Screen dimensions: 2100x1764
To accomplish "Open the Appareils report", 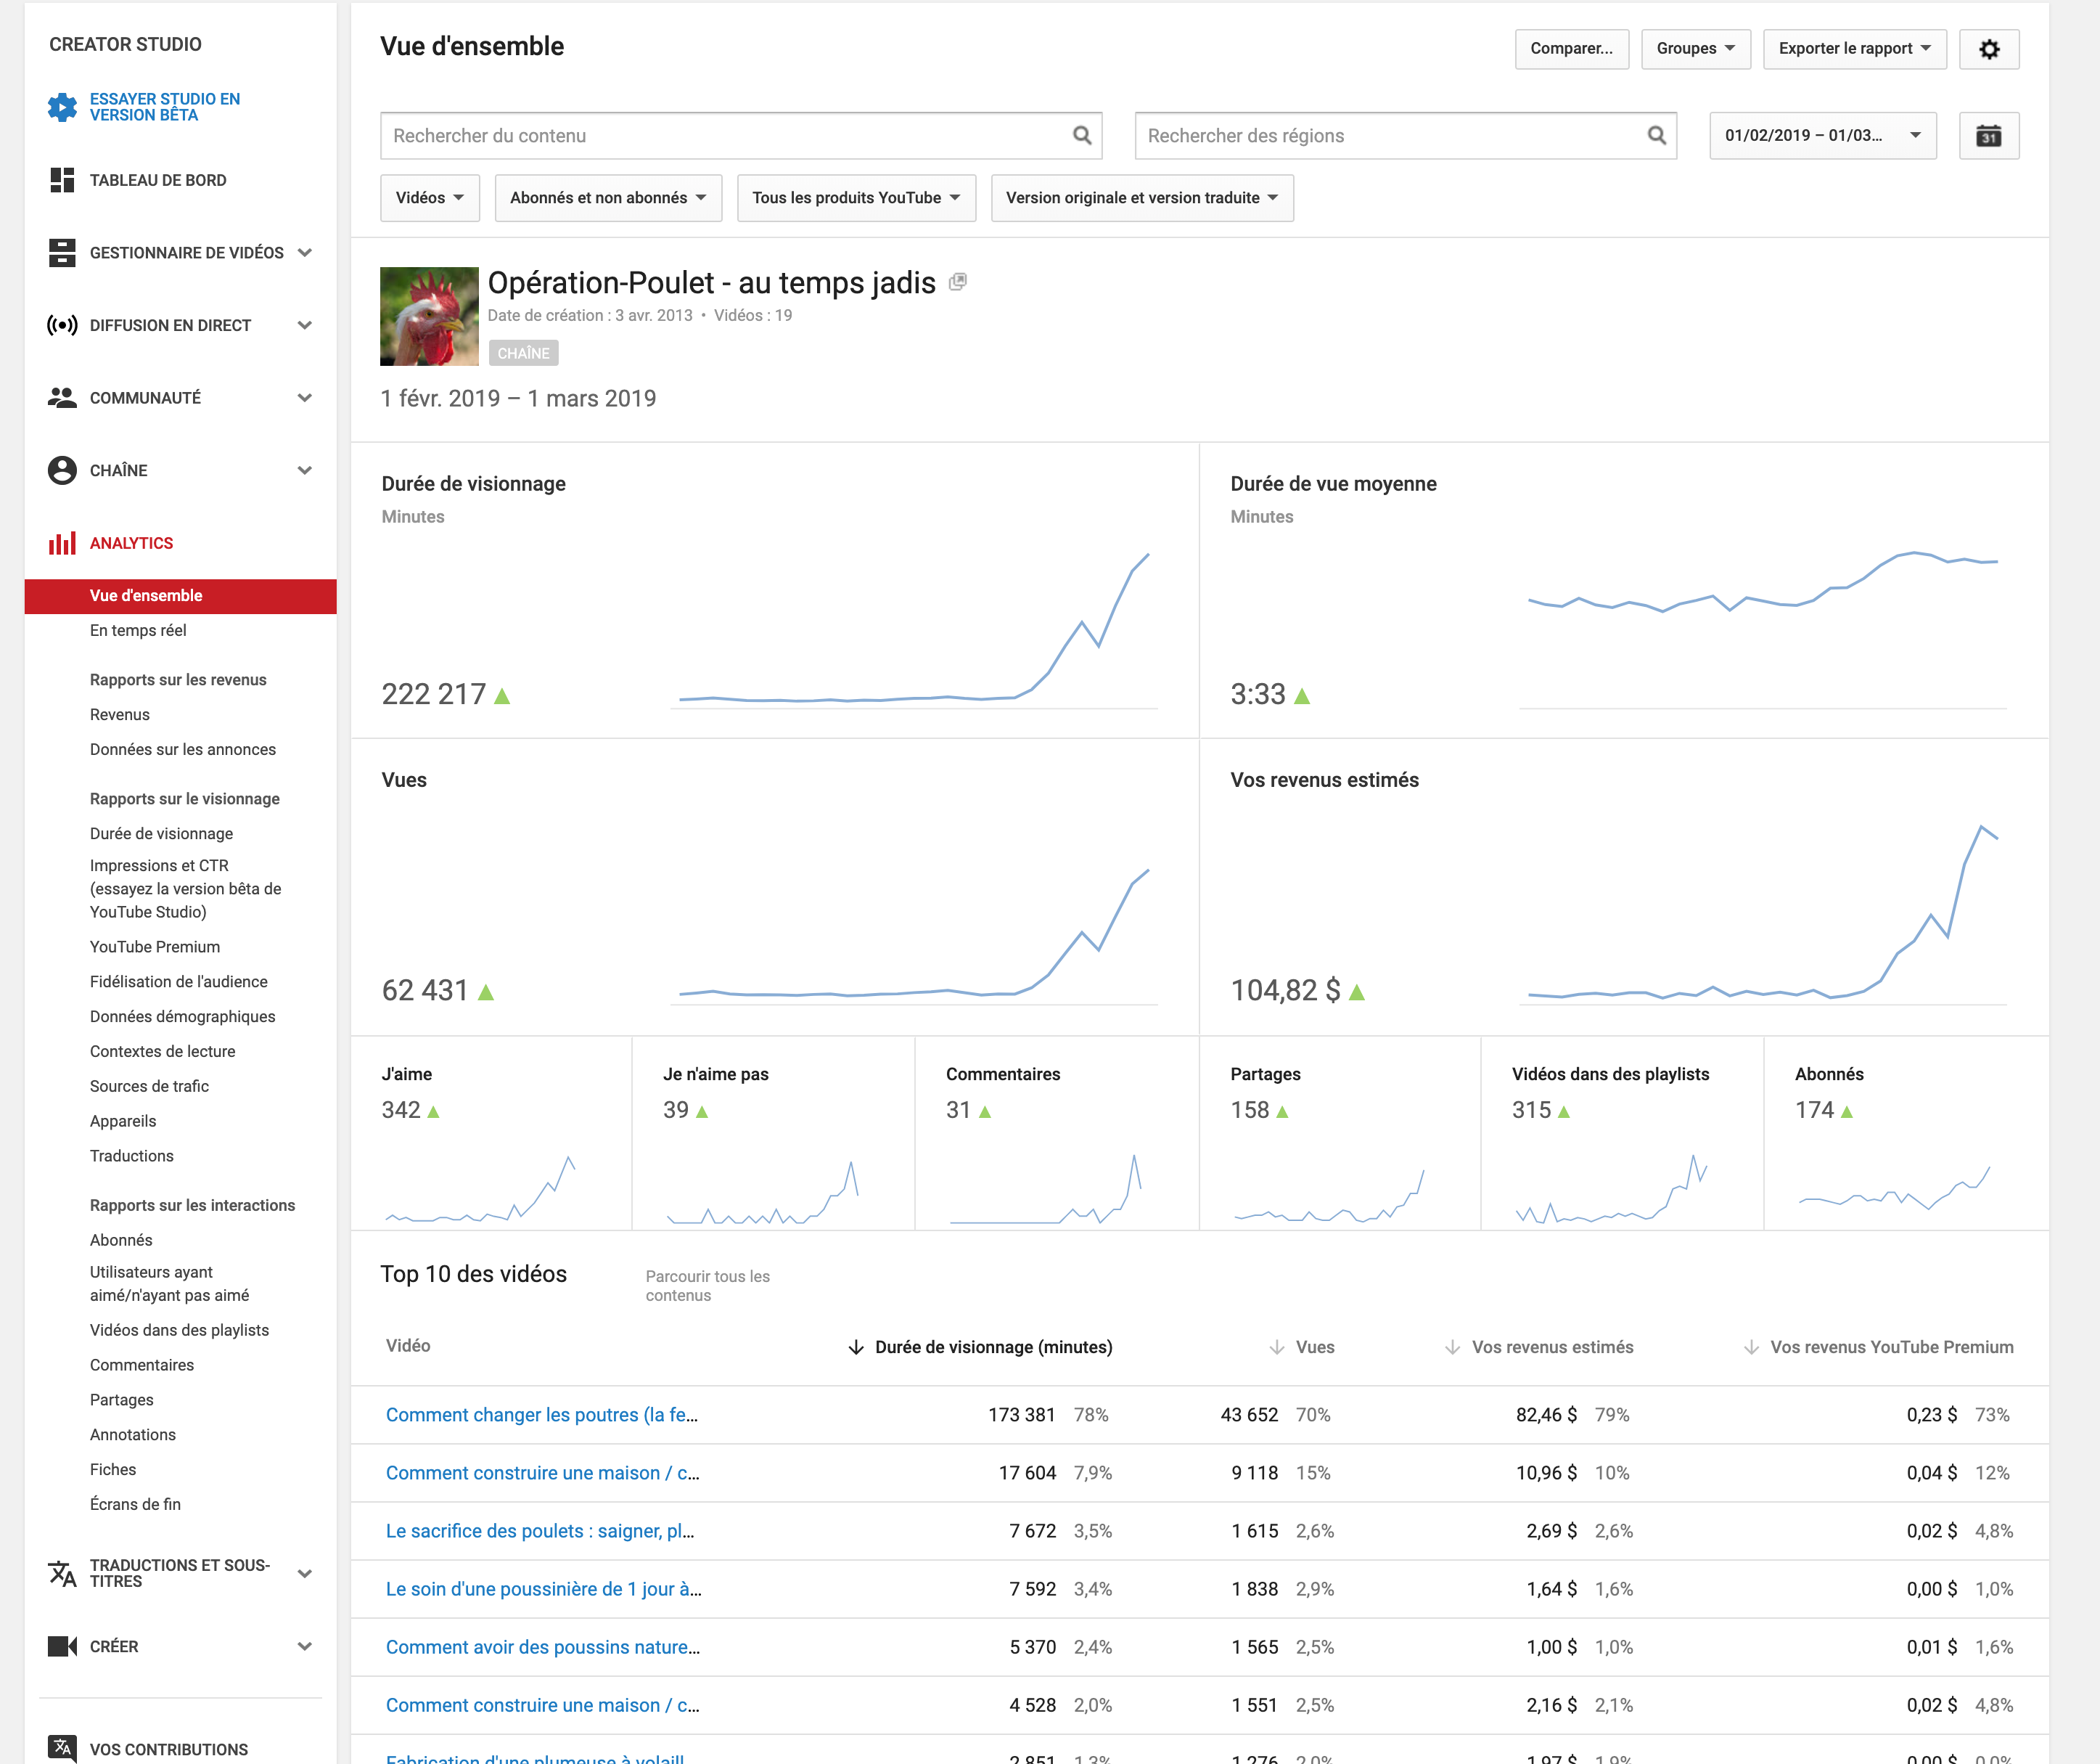I will pyautogui.click(x=123, y=1121).
